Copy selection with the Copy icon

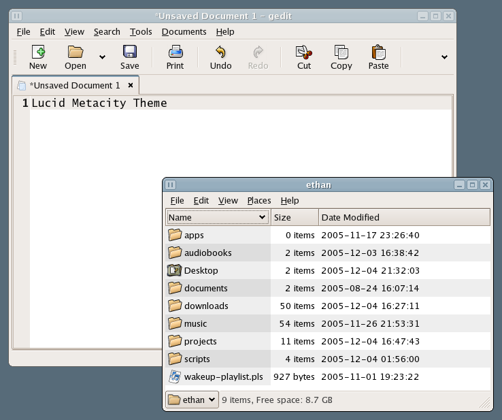coord(341,52)
